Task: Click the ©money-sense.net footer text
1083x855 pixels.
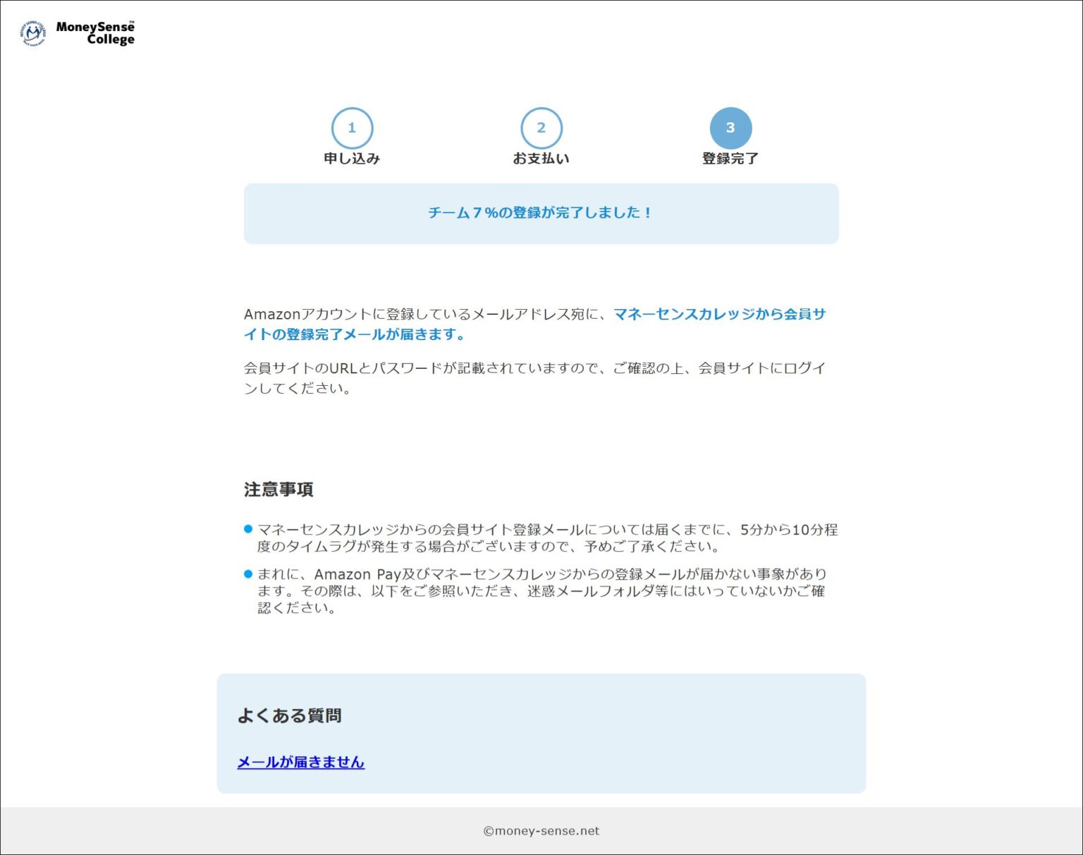Action: tap(541, 831)
